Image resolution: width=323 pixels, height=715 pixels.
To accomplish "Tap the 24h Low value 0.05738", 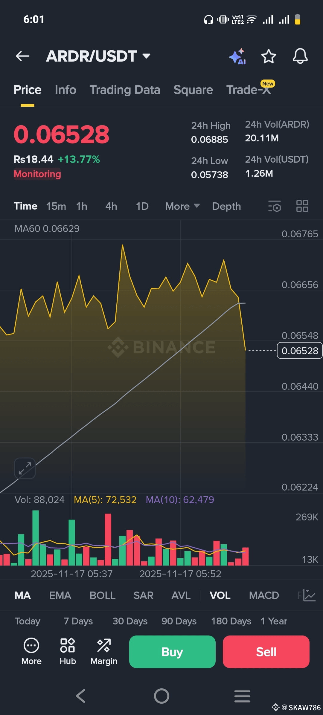I will 210,175.
